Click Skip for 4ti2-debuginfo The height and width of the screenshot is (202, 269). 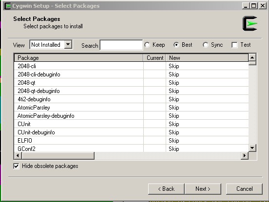pos(174,99)
